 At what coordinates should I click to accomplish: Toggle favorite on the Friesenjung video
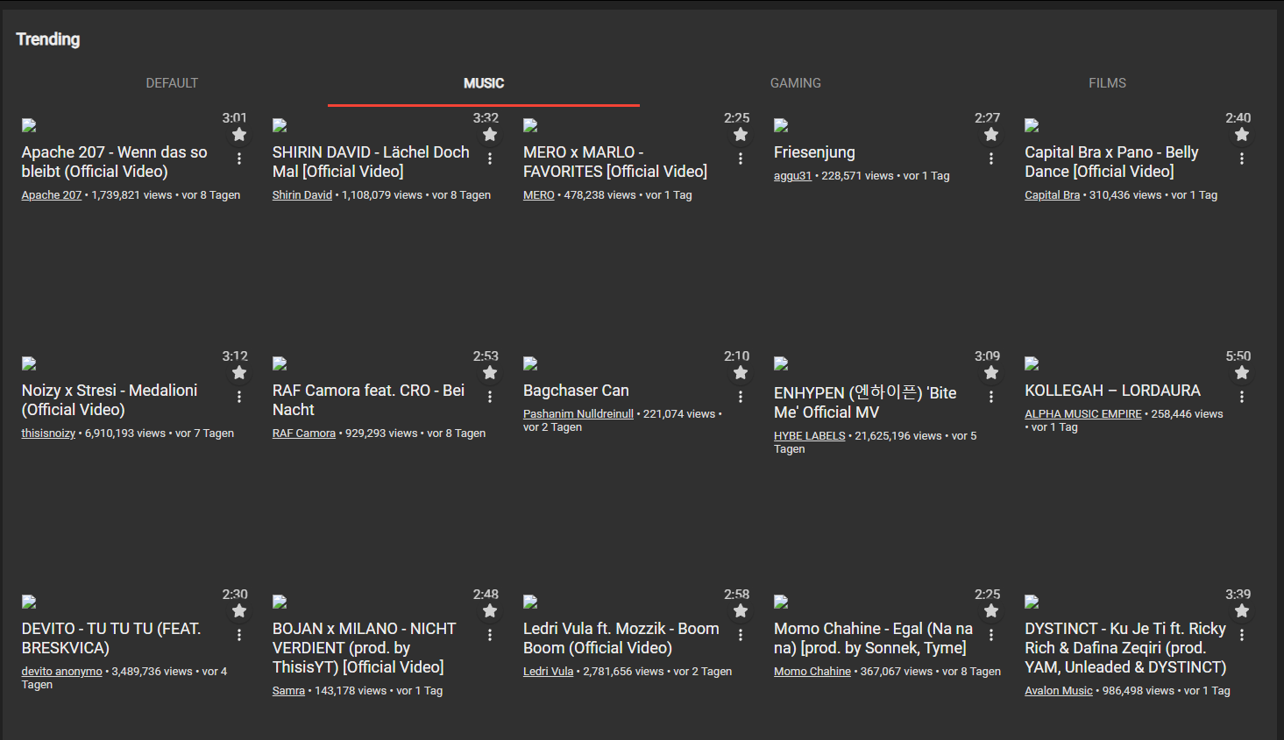[990, 133]
